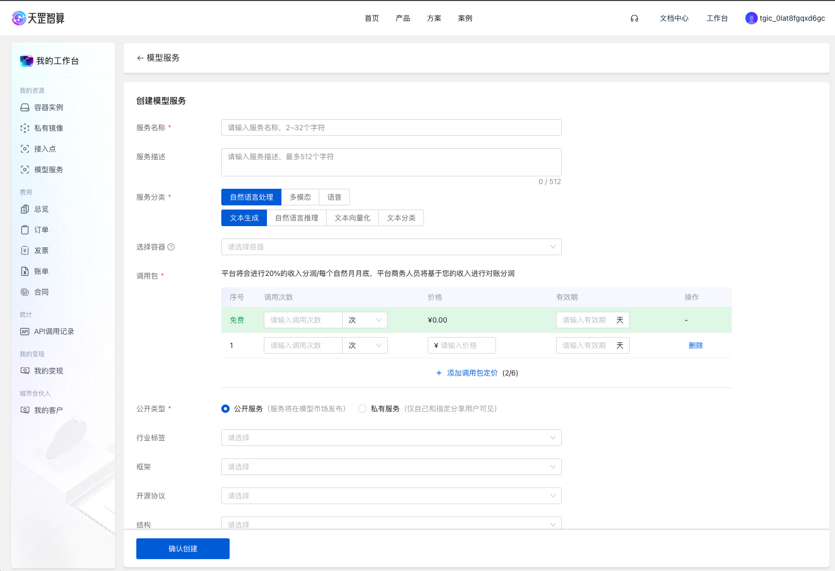The image size is (835, 571).
Task: Open the 次 unit dropdown in 免费 row
Action: [x=365, y=320]
